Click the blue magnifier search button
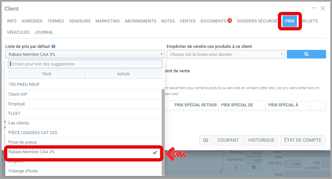The height and width of the screenshot is (179, 332). [x=306, y=54]
